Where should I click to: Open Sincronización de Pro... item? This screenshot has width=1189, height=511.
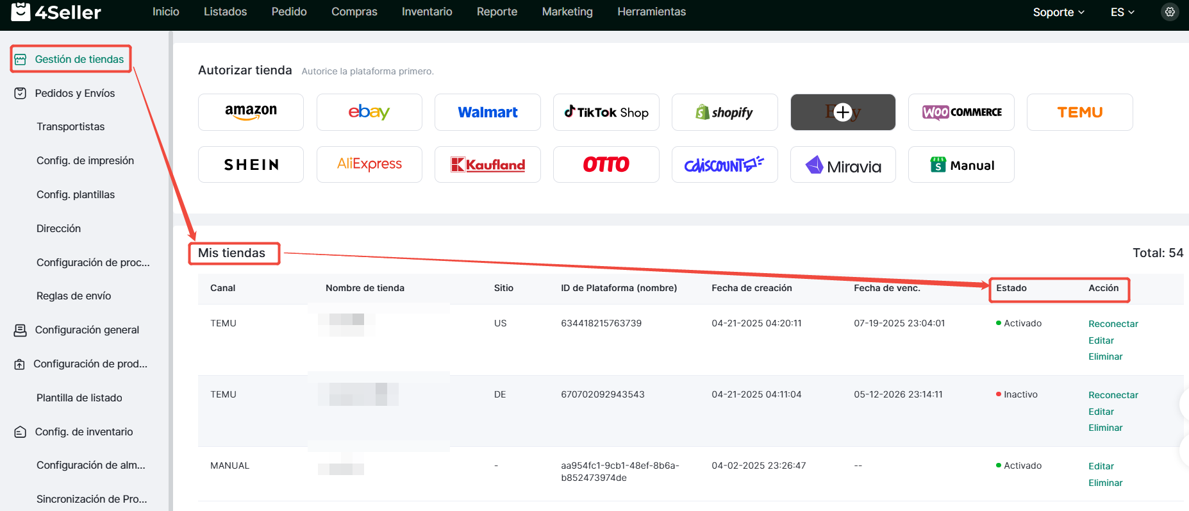click(x=92, y=499)
